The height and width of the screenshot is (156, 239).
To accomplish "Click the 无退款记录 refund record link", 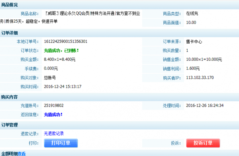I will (54, 134).
